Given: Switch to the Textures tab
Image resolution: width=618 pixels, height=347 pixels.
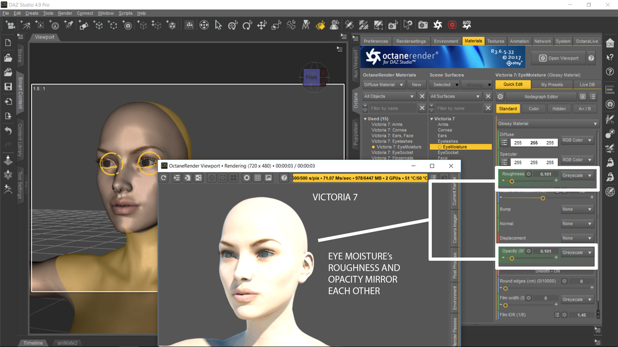Looking at the screenshot, I should pos(495,41).
